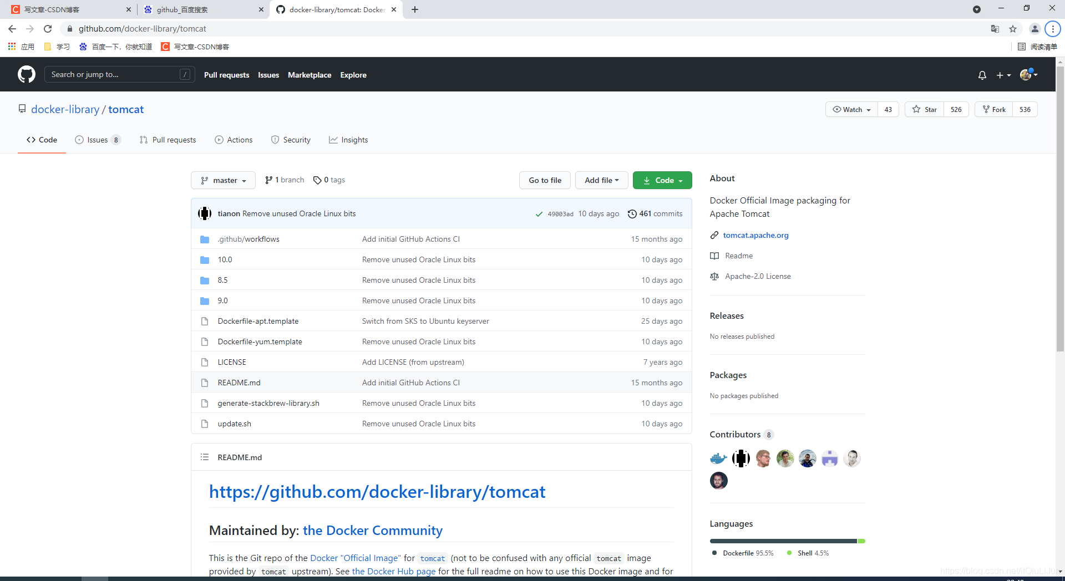Open the 9.0 folder

click(222, 300)
